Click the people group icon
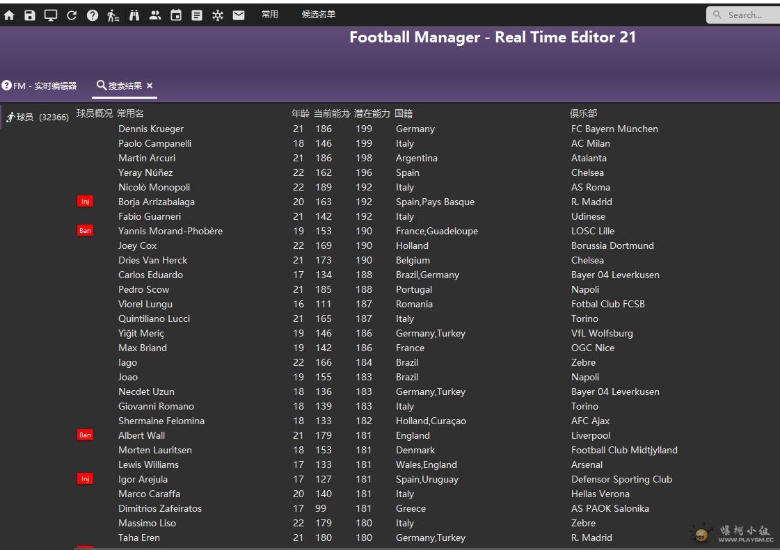780x550 pixels. [x=155, y=15]
